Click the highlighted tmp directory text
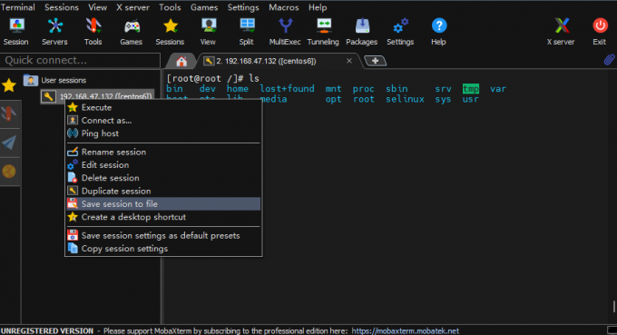The image size is (617, 335). (471, 89)
